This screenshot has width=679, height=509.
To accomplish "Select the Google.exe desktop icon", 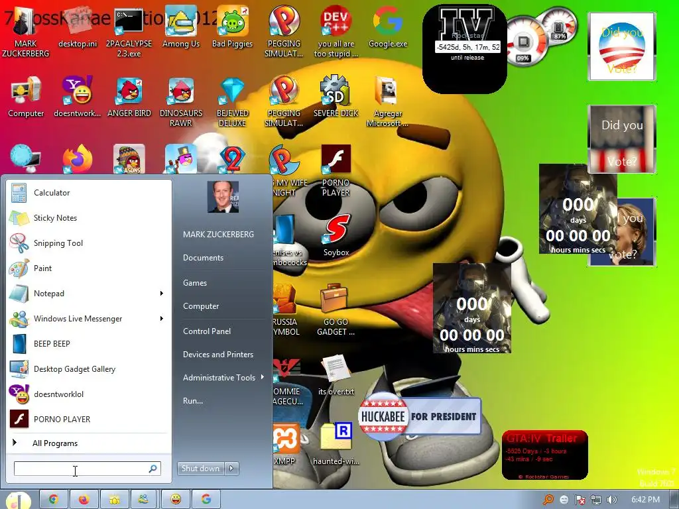I will [387, 27].
